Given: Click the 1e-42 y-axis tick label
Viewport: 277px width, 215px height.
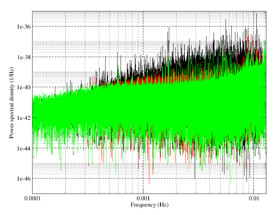Looking at the screenshot, I should 24,118.
